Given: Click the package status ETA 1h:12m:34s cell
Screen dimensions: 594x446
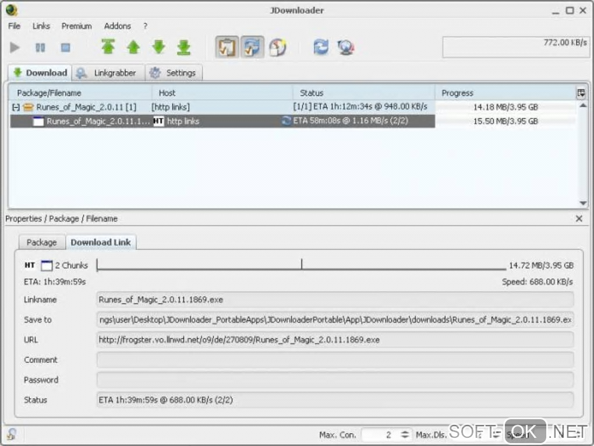Looking at the screenshot, I should [360, 107].
